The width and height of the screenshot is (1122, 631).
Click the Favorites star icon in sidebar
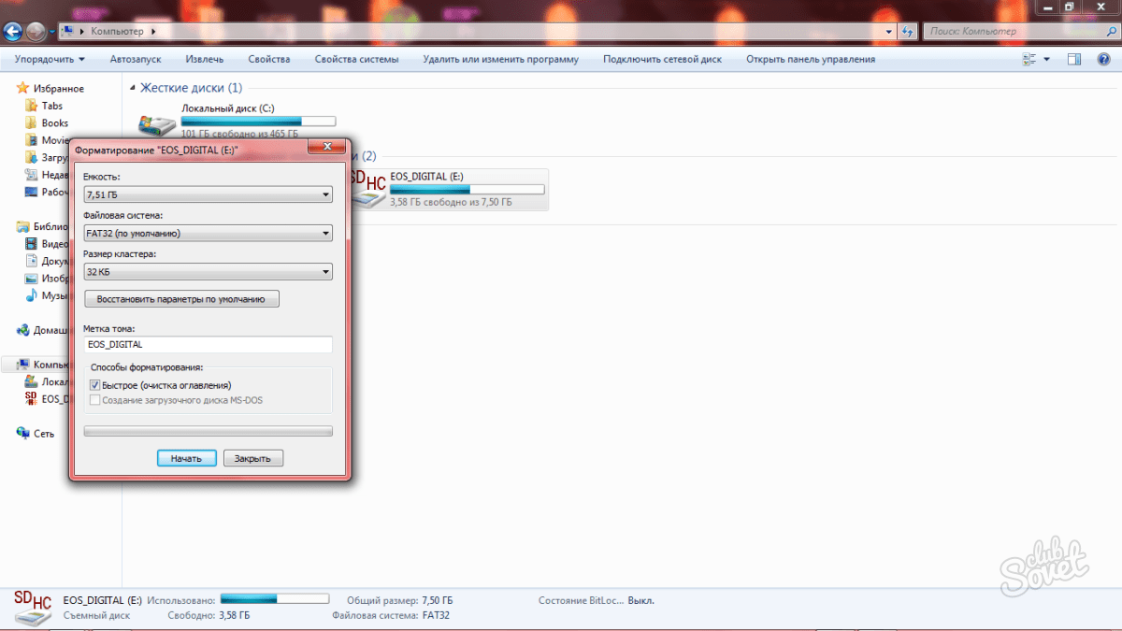tap(23, 89)
